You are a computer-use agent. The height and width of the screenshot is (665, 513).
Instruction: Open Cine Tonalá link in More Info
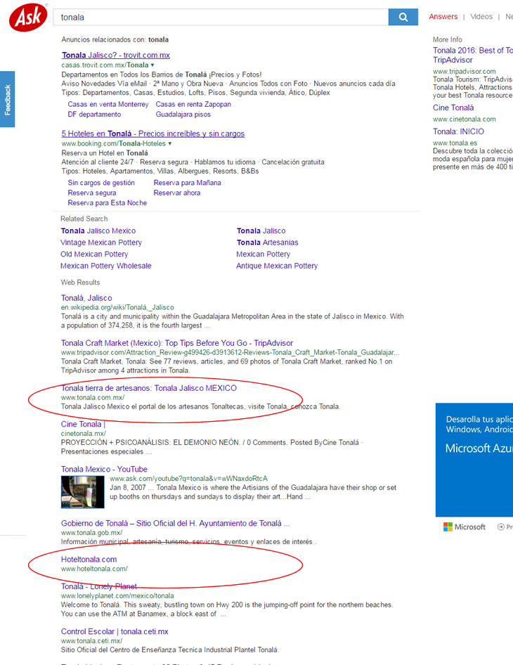click(x=453, y=108)
